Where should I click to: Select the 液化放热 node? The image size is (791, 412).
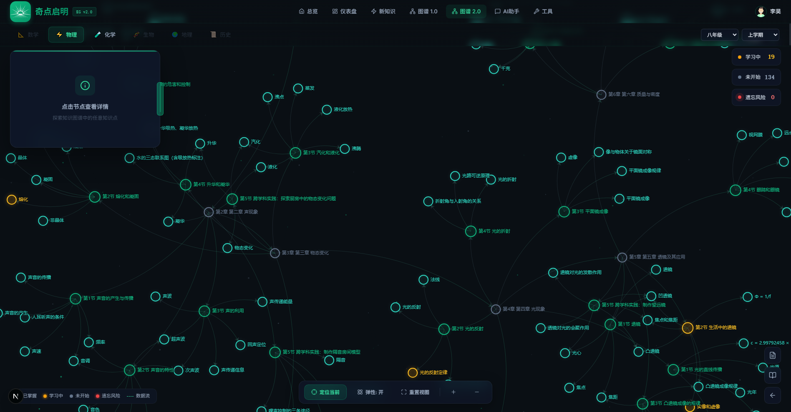(x=327, y=110)
